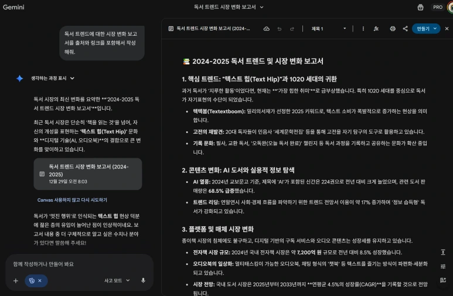Close the canvas panel
The image size is (453, 296).
[x=447, y=29]
